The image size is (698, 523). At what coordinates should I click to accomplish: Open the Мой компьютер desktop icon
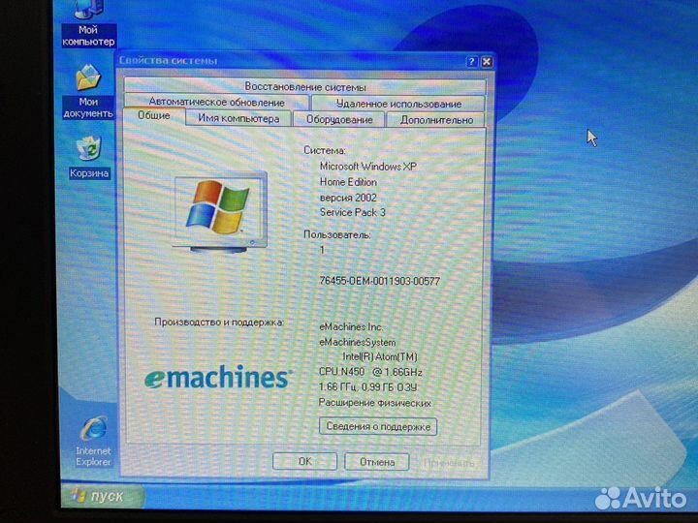[88, 24]
